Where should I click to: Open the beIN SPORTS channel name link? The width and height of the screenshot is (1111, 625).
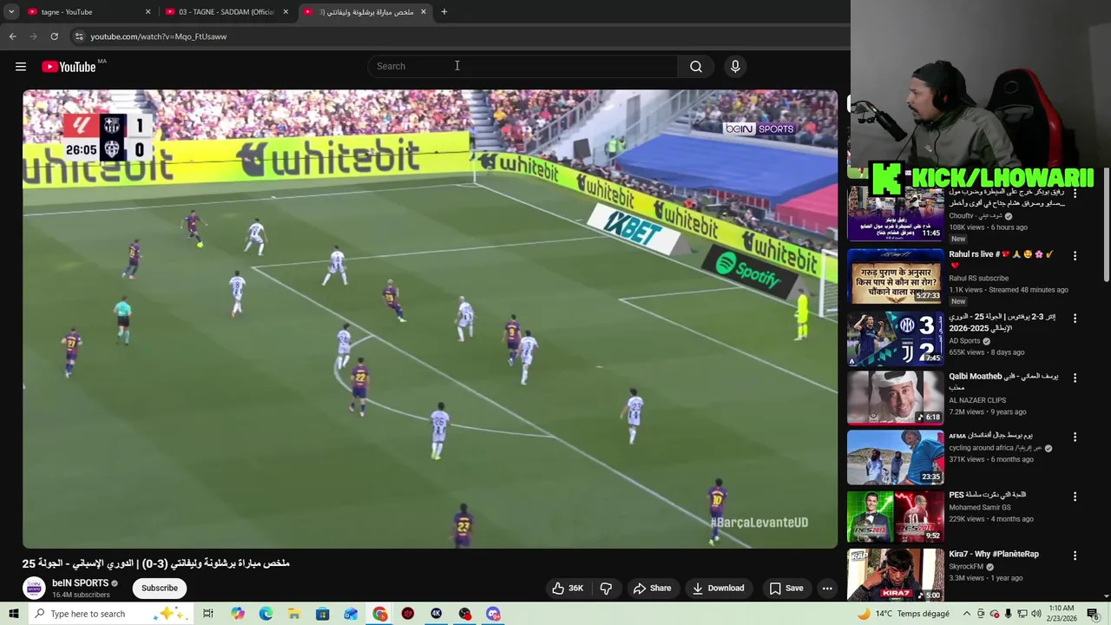point(80,583)
